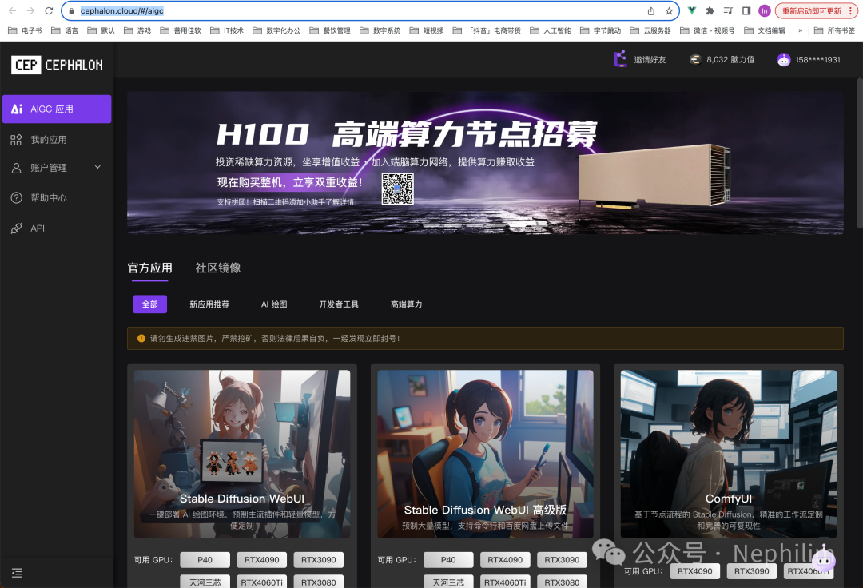Screen dimensions: 863x588
Task: Open the extensions puzzle icon
Action: coord(710,11)
